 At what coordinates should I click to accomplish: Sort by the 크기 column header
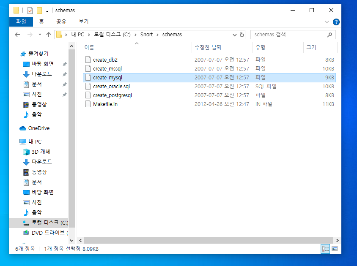point(311,47)
